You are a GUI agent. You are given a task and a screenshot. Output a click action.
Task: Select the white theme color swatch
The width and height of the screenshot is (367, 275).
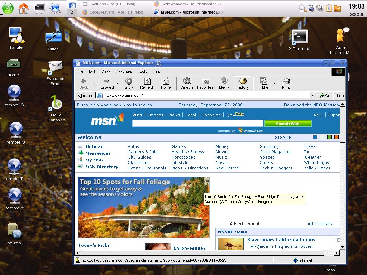coord(322,137)
